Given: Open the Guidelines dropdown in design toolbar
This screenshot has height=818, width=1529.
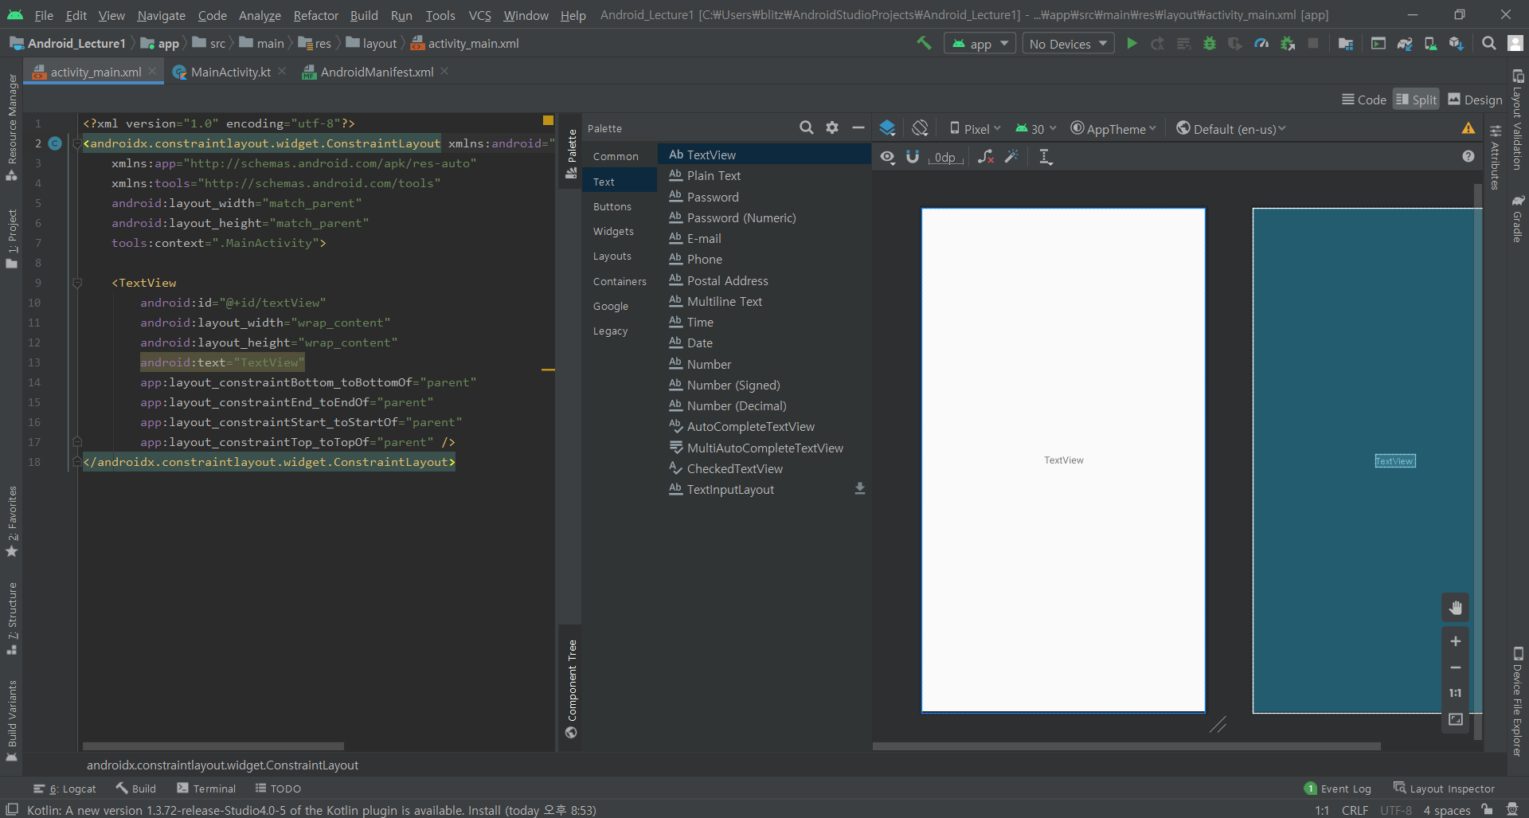Looking at the screenshot, I should [1045, 157].
